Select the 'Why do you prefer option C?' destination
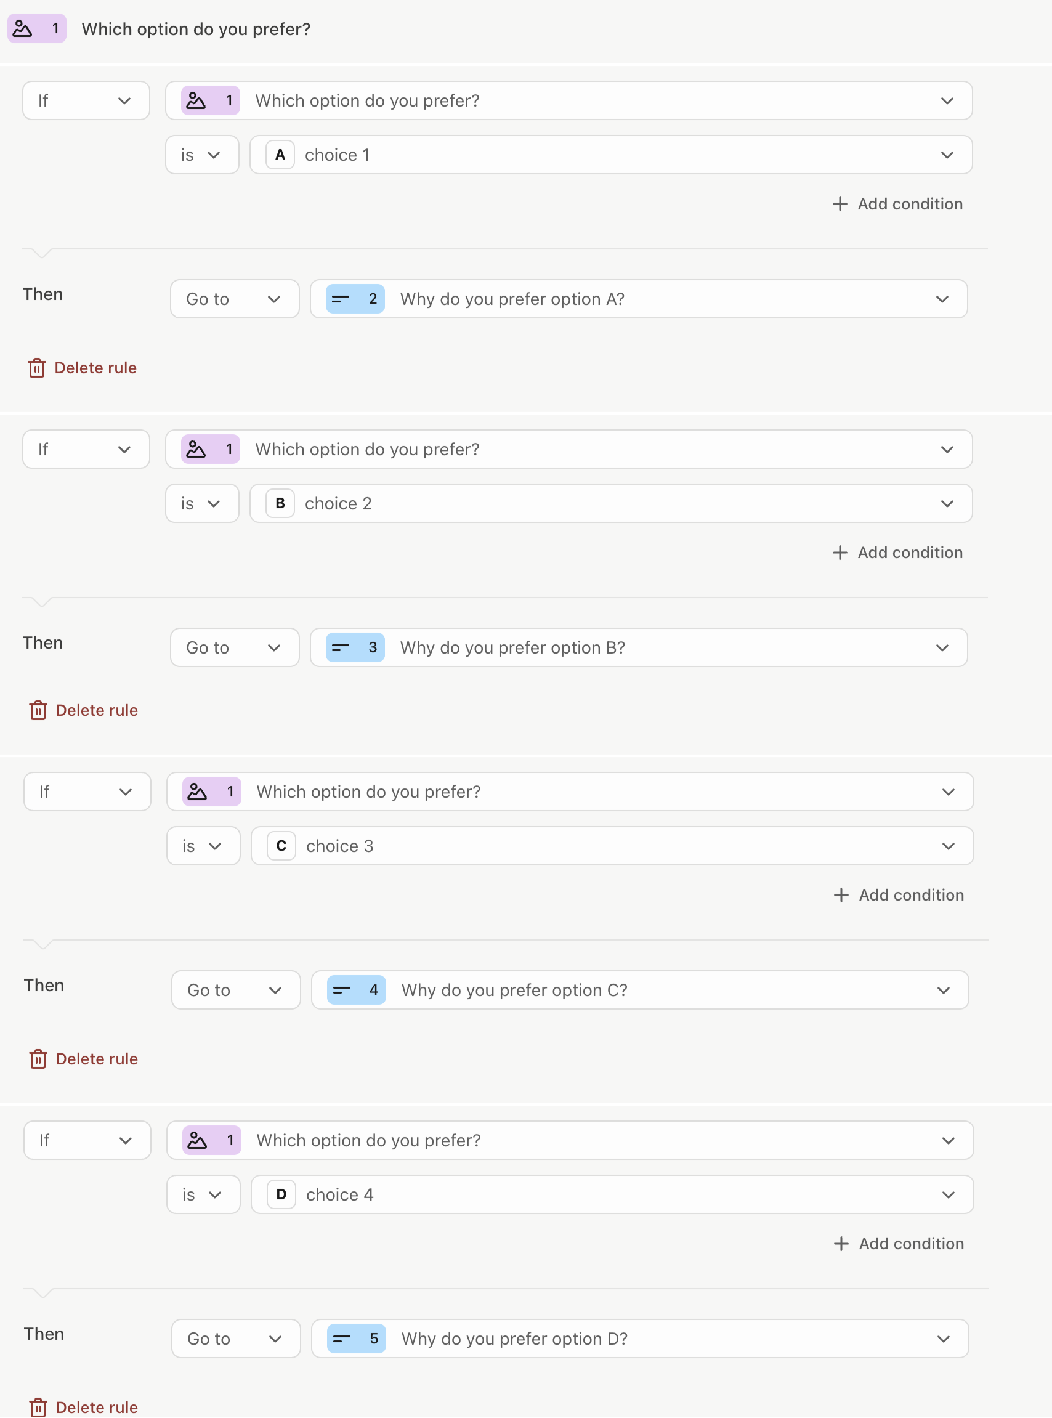Viewport: 1052px width, 1418px height. click(x=640, y=990)
